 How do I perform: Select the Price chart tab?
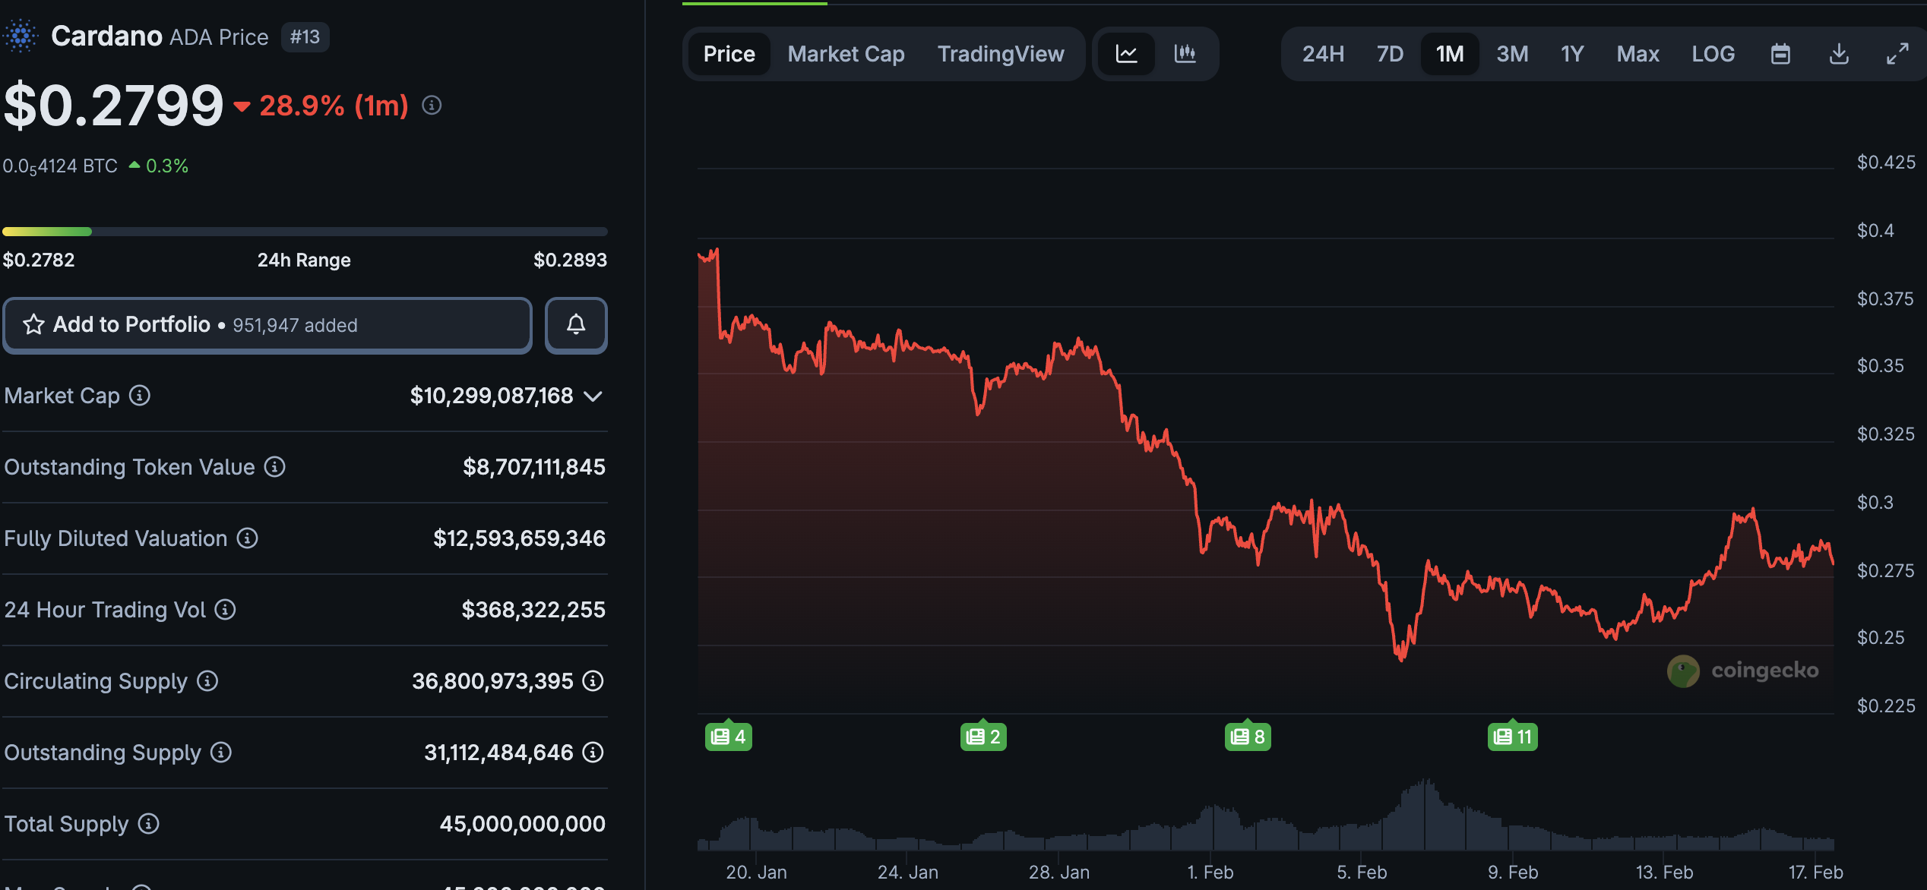[x=729, y=54]
